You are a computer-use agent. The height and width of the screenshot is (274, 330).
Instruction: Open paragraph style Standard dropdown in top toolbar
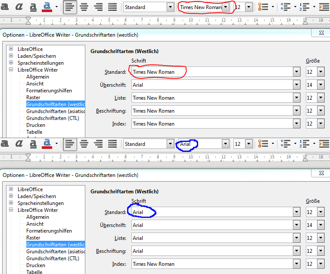click(170, 7)
